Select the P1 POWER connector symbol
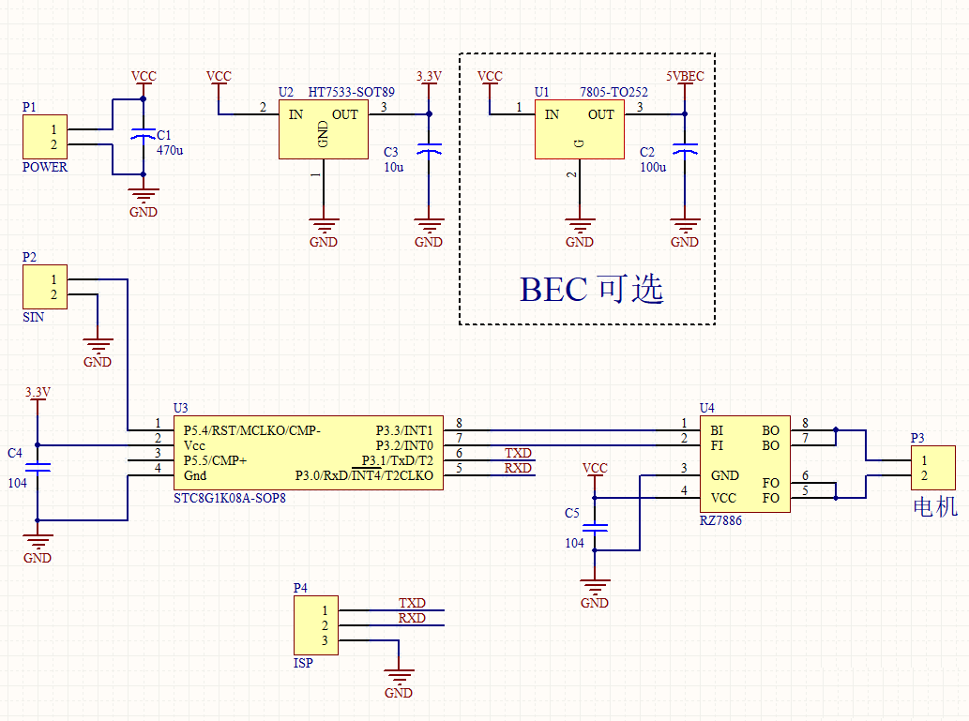Viewport: 969px width, 721px height. 44,137
